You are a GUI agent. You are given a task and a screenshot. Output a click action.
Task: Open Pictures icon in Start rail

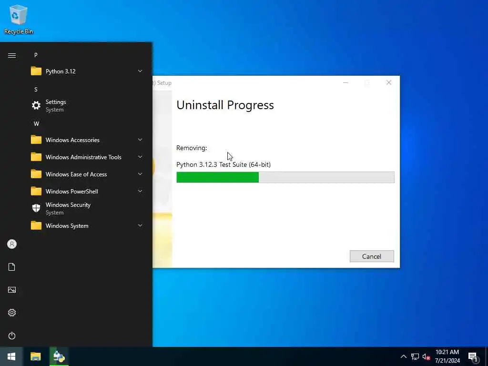pos(12,290)
